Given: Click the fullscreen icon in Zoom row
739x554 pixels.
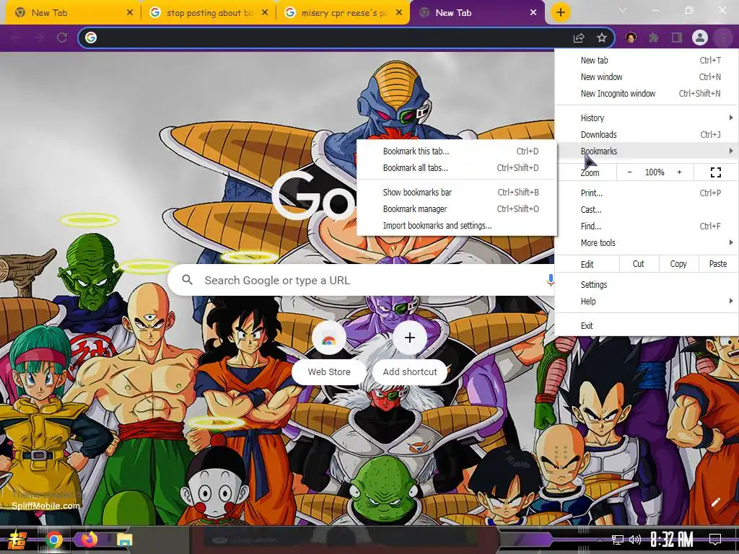Looking at the screenshot, I should (x=715, y=172).
